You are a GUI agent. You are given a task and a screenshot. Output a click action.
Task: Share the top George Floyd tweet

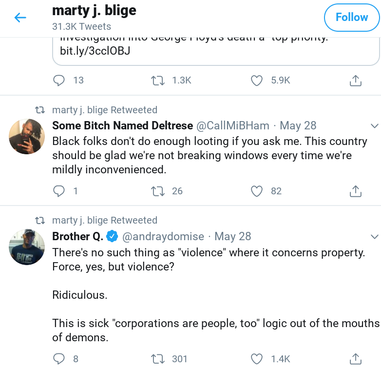(x=356, y=80)
